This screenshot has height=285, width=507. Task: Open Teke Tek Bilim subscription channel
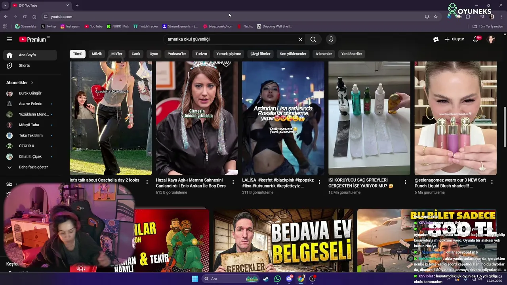click(x=30, y=135)
